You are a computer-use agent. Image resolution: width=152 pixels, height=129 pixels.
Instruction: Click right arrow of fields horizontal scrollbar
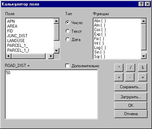[x=51, y=56]
